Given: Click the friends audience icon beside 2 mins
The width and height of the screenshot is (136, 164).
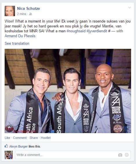Looking at the screenshot, I should (31, 14).
